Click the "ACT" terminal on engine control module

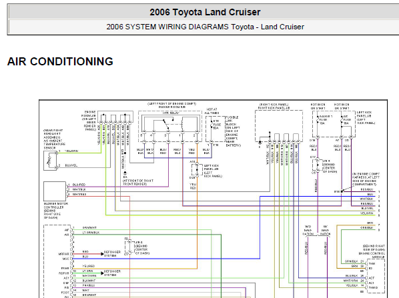(x=371, y=278)
